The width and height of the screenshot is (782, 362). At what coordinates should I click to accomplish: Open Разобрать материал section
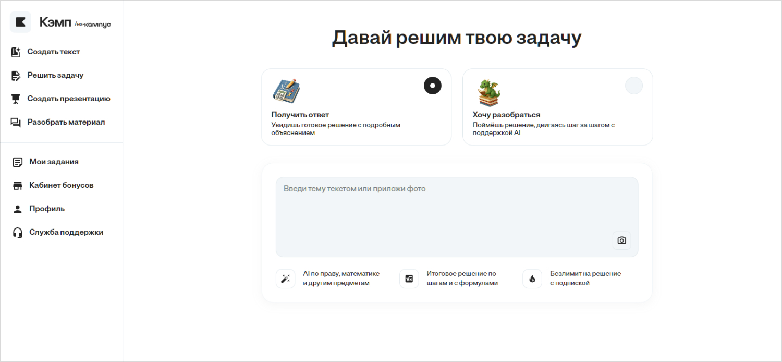coord(66,122)
